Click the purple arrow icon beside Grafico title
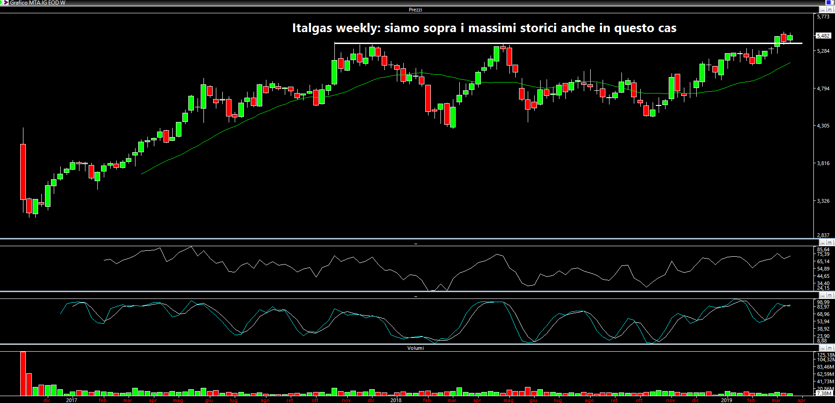Viewport: 835px width, 403px height. point(6,3)
